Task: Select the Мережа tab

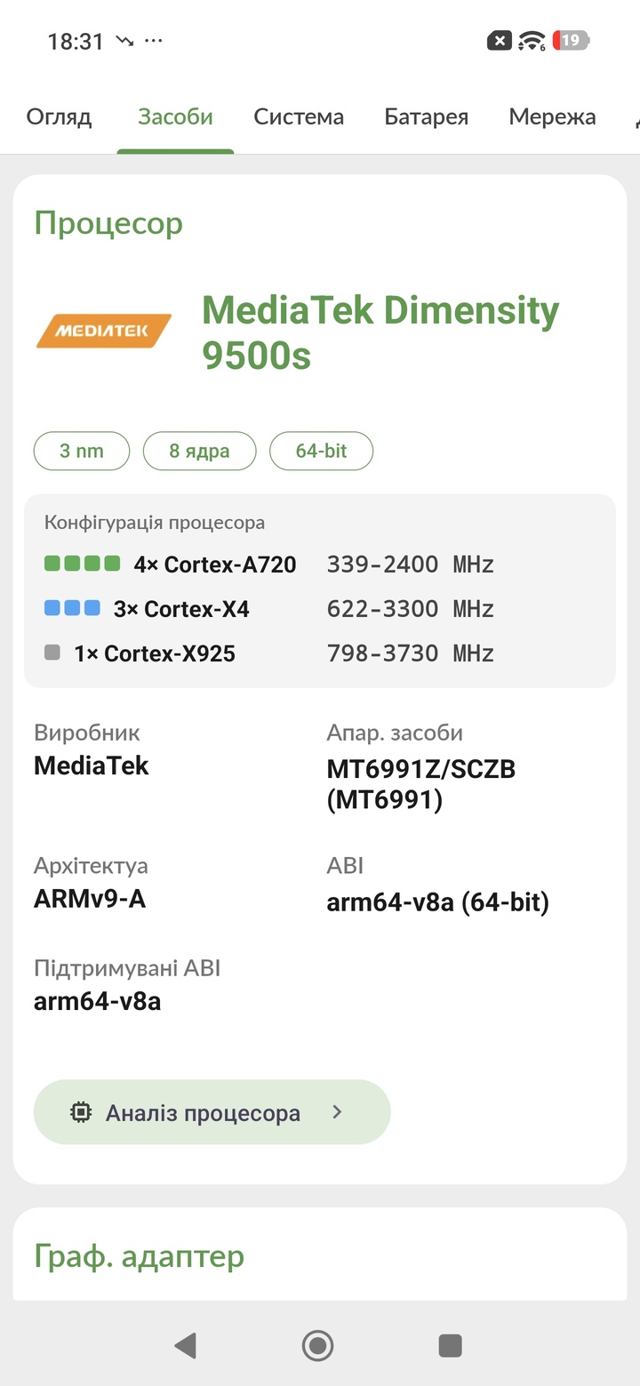Action: pos(552,116)
